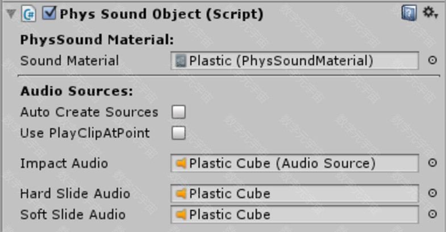Click the speaker icon in Hard Slide Audio

coord(181,193)
